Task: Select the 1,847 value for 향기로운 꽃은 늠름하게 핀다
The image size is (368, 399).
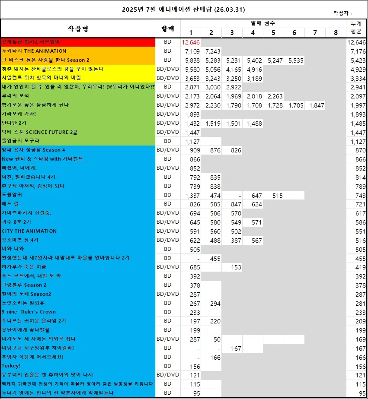Action: pos(315,105)
